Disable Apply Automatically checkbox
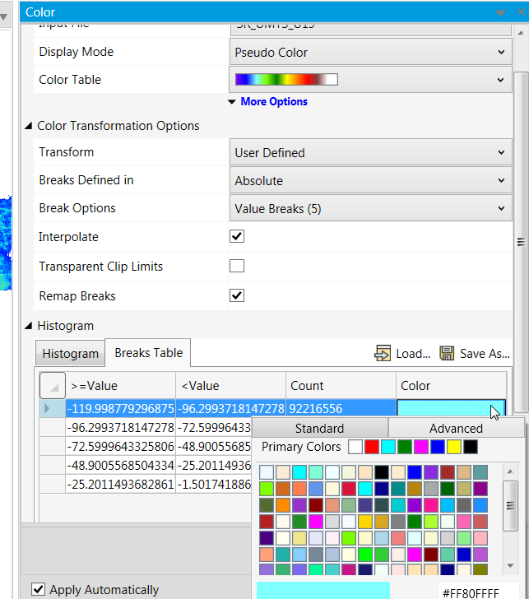 point(38,589)
